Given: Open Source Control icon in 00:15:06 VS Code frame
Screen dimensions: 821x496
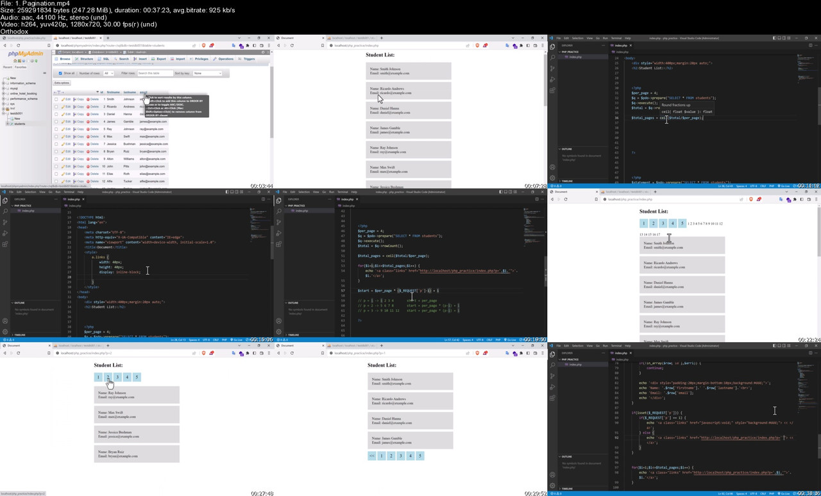Looking at the screenshot, I should tap(5, 222).
